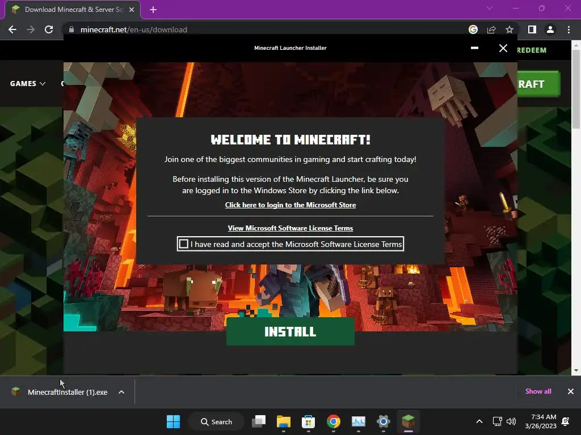The width and height of the screenshot is (581, 435).
Task: Show hidden system tray icons
Action: pos(479,421)
